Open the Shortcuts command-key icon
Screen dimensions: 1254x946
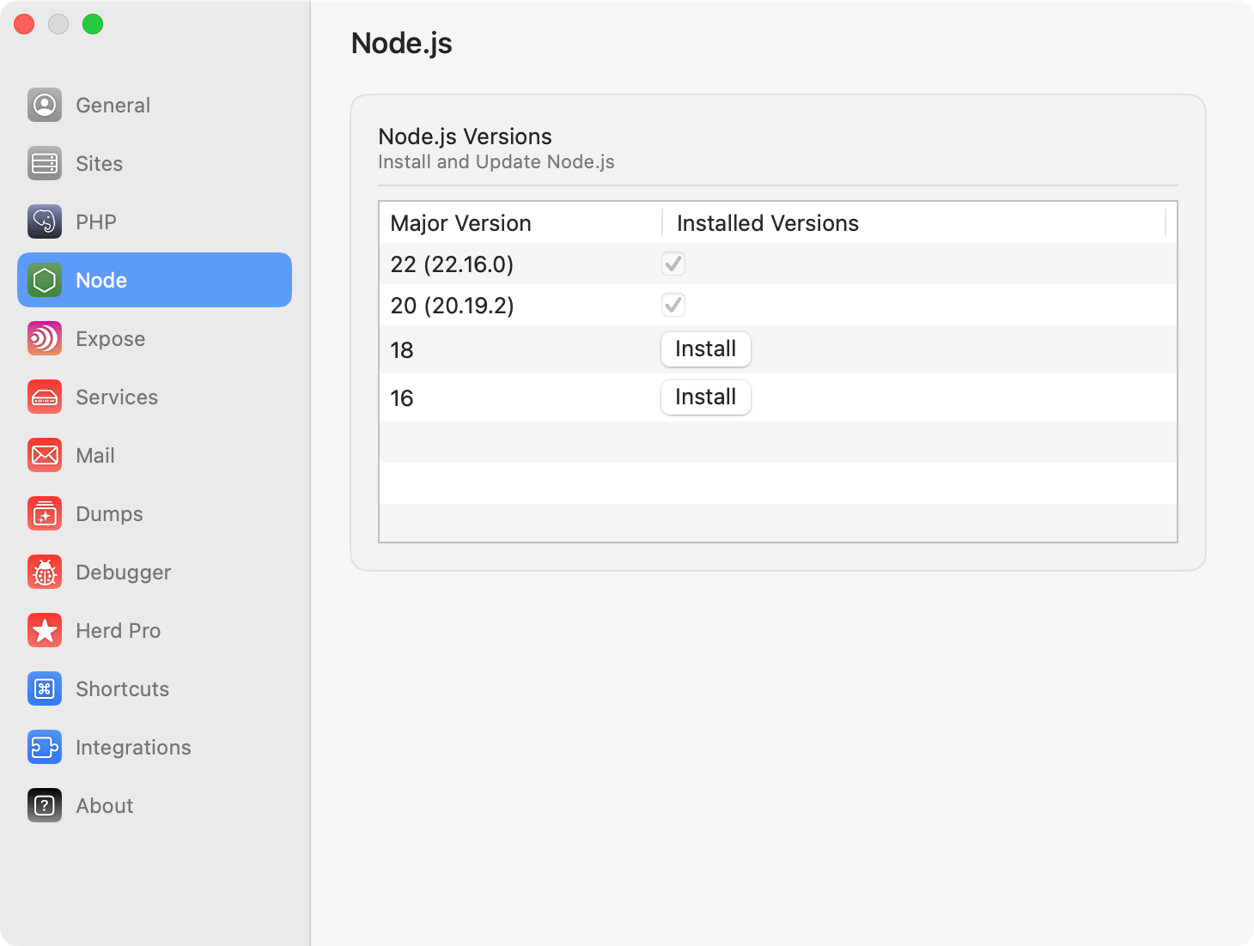[45, 688]
